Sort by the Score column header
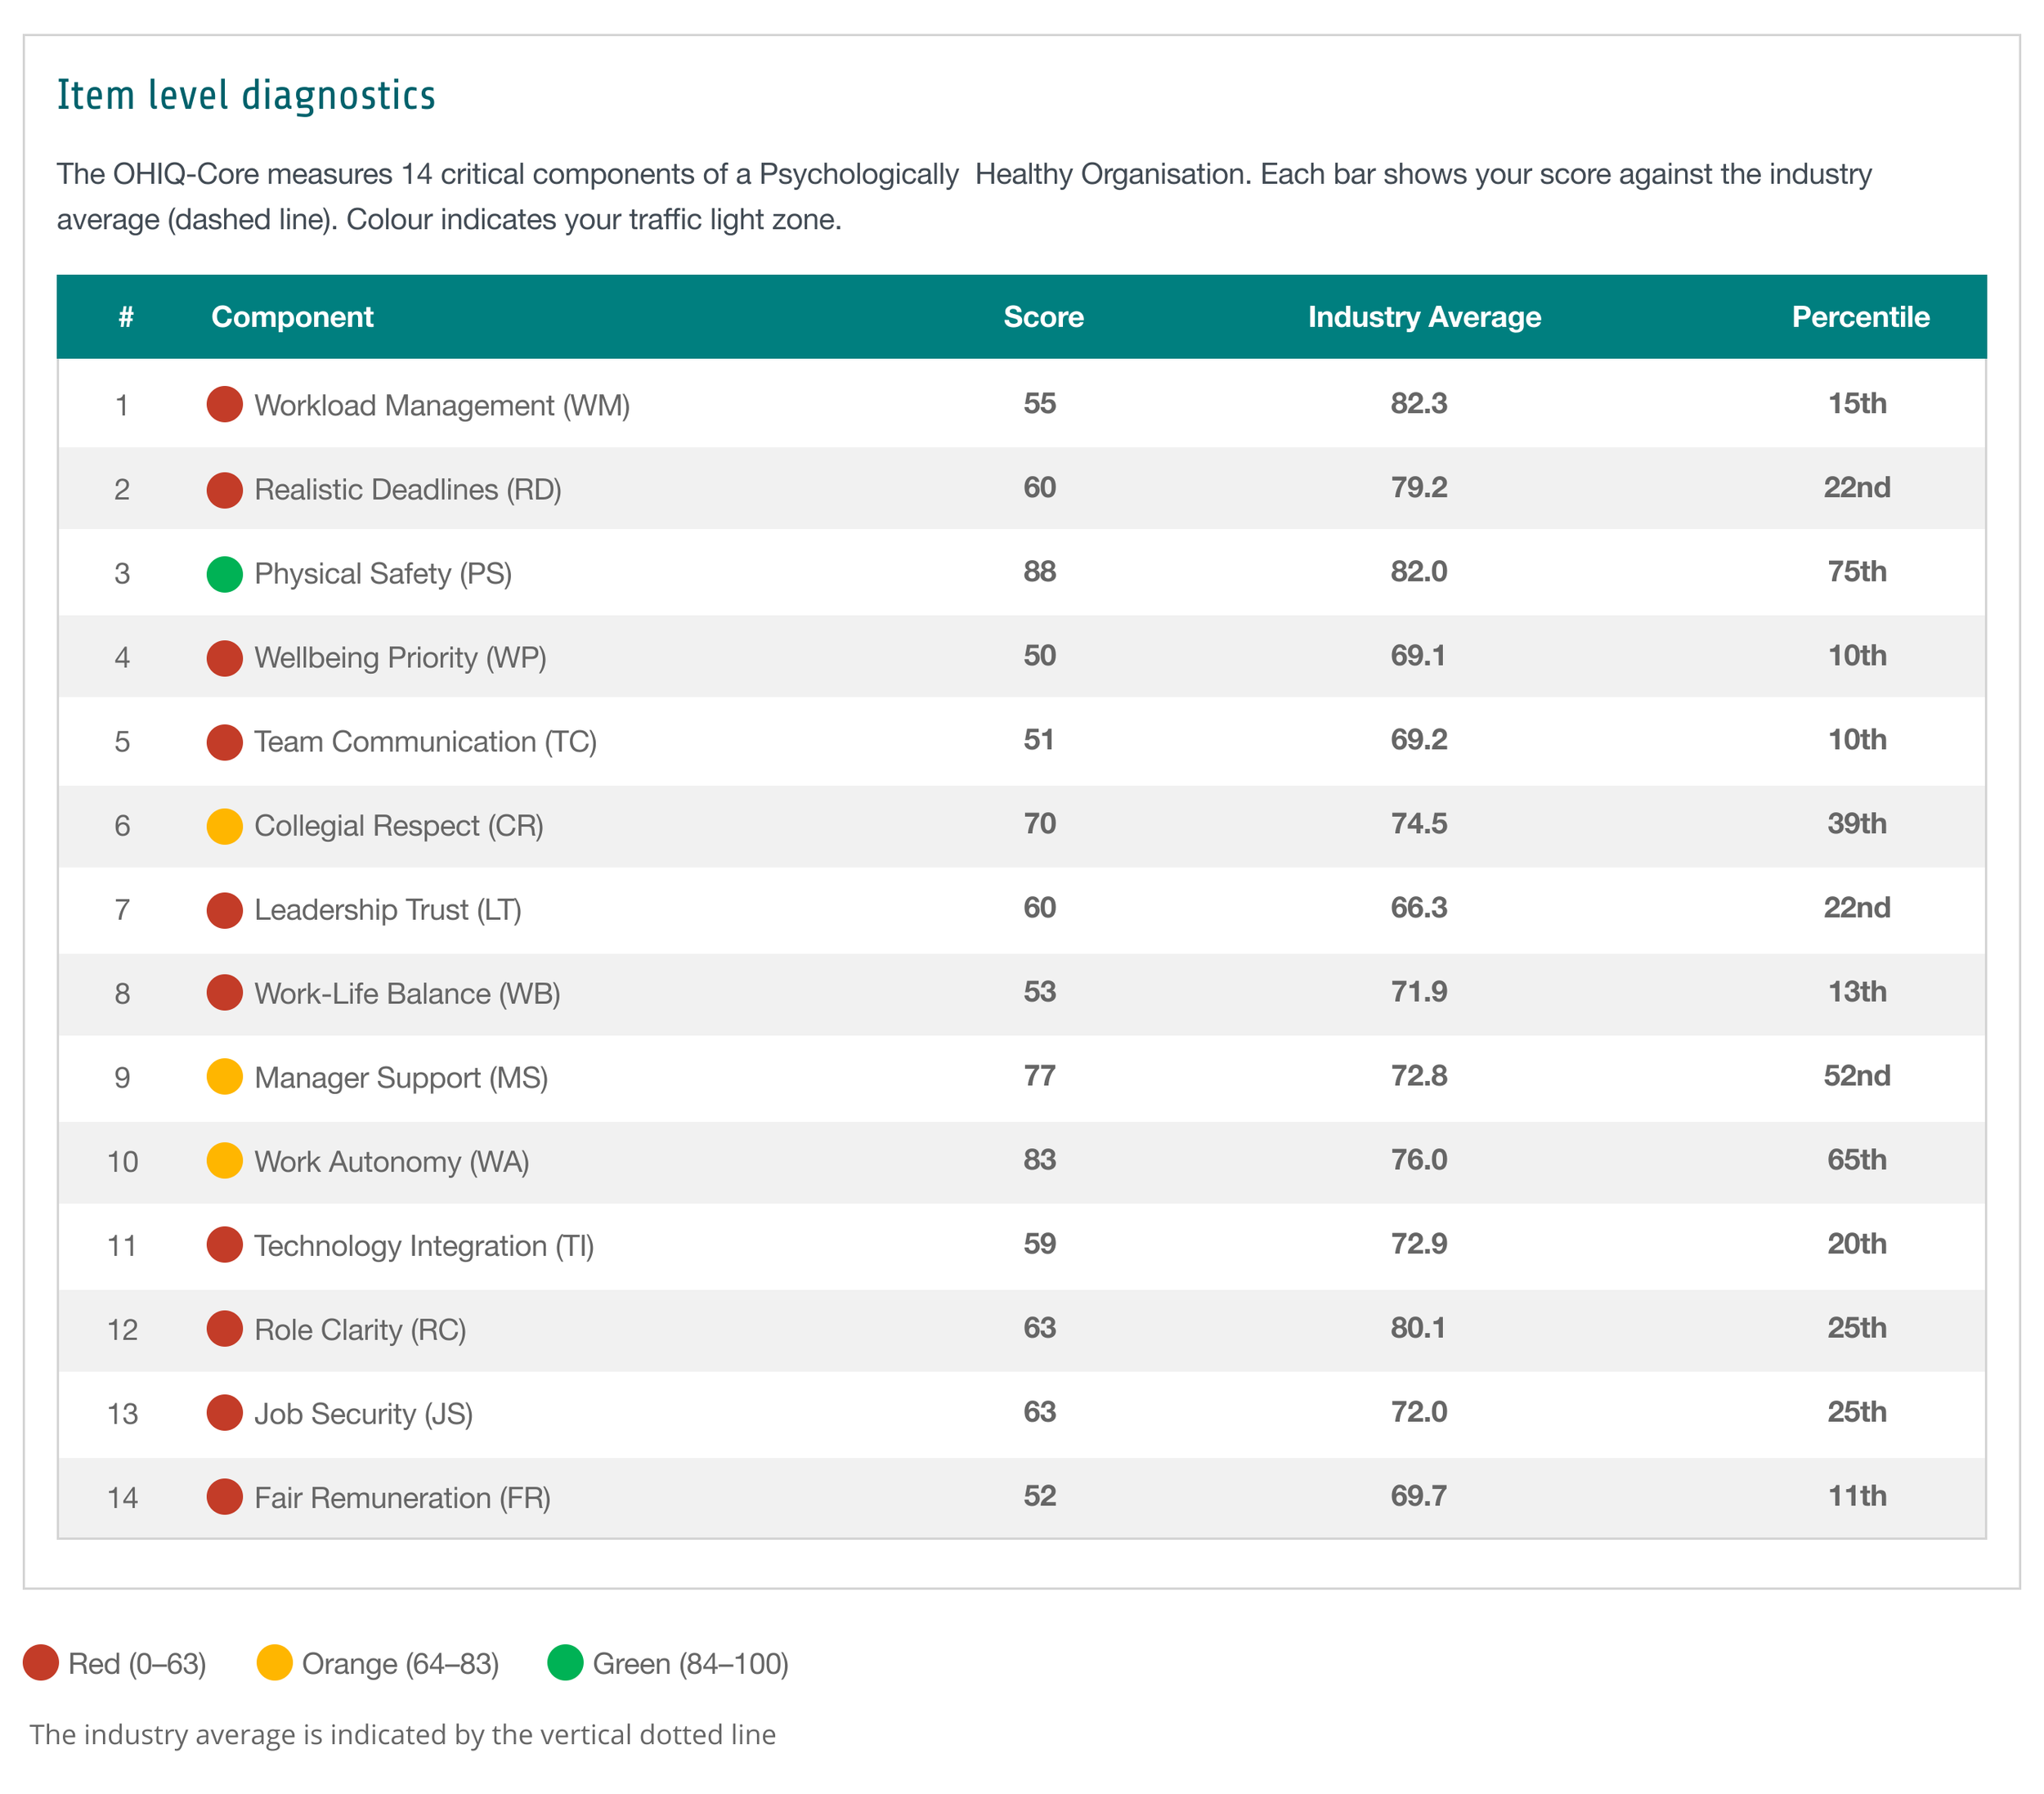Viewport: 2044px width, 1794px height. coord(1043,316)
